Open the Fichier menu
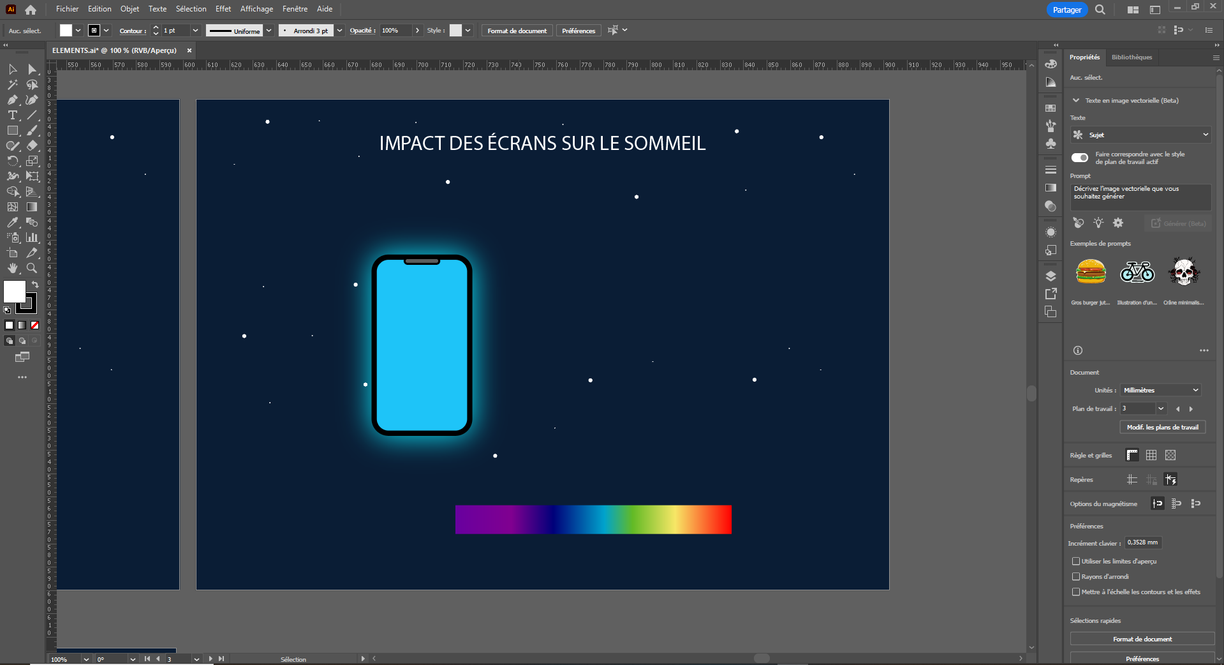Screen dimensions: 1224x665 point(67,9)
